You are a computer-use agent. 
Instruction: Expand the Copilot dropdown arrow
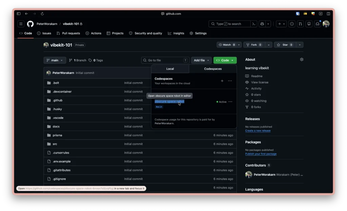268,24
